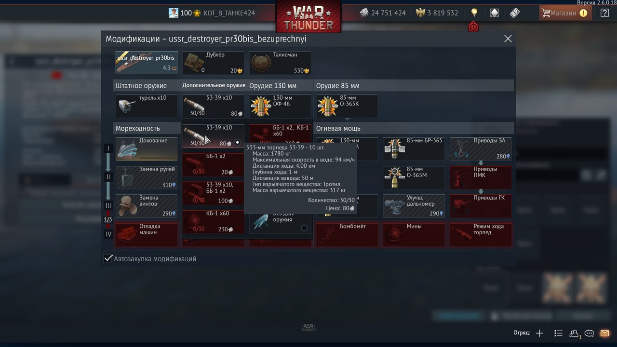
Task: Open the mail envelope icon
Action: [x=604, y=333]
